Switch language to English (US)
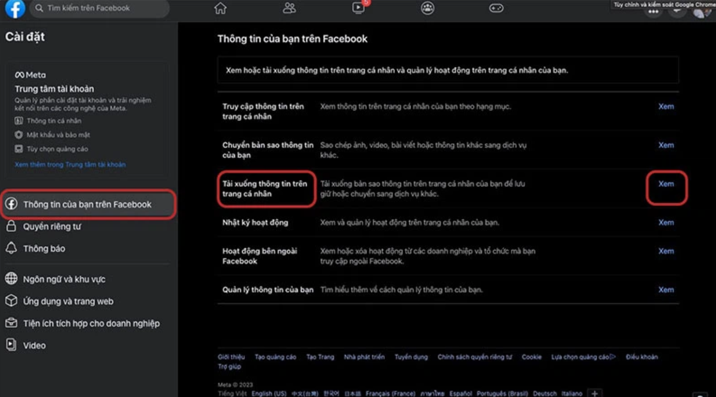 269,394
